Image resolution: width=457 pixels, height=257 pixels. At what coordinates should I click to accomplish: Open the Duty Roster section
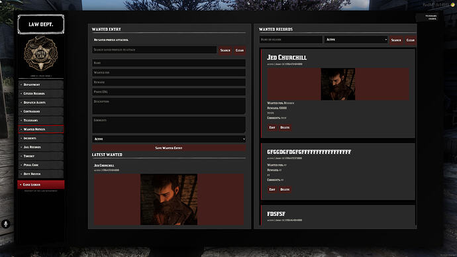41,174
